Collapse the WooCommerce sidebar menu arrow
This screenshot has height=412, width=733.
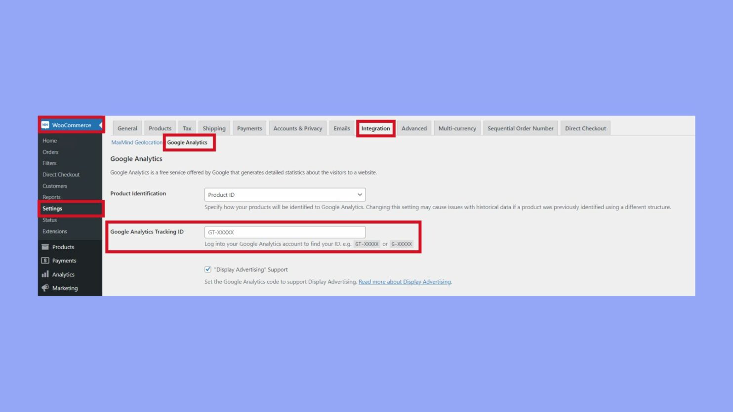[x=100, y=125]
